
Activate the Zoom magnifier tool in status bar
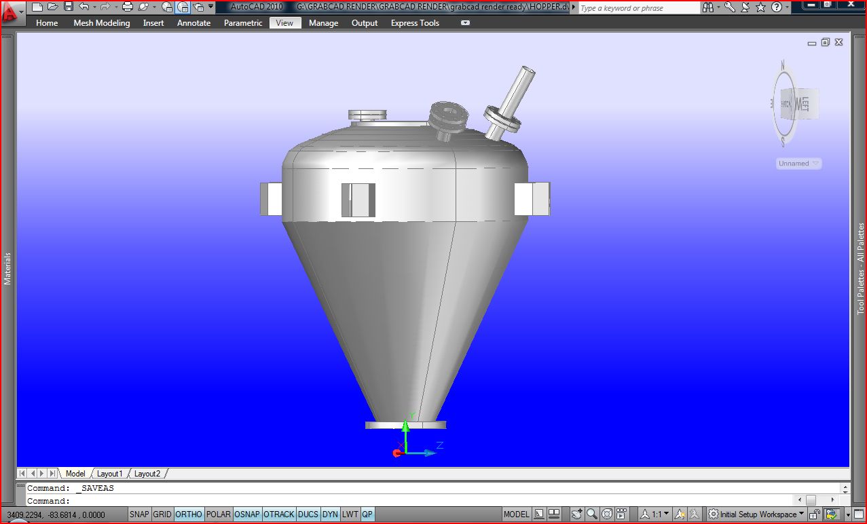(591, 514)
